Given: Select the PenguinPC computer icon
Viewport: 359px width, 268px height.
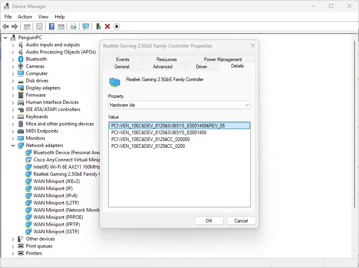Looking at the screenshot, I should pyautogui.click(x=13, y=38).
